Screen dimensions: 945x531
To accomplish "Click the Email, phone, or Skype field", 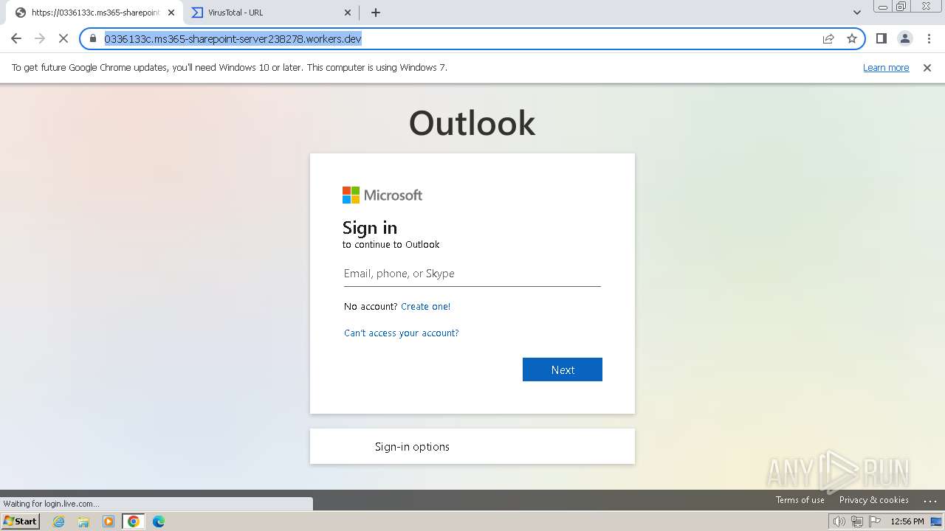I will (472, 274).
